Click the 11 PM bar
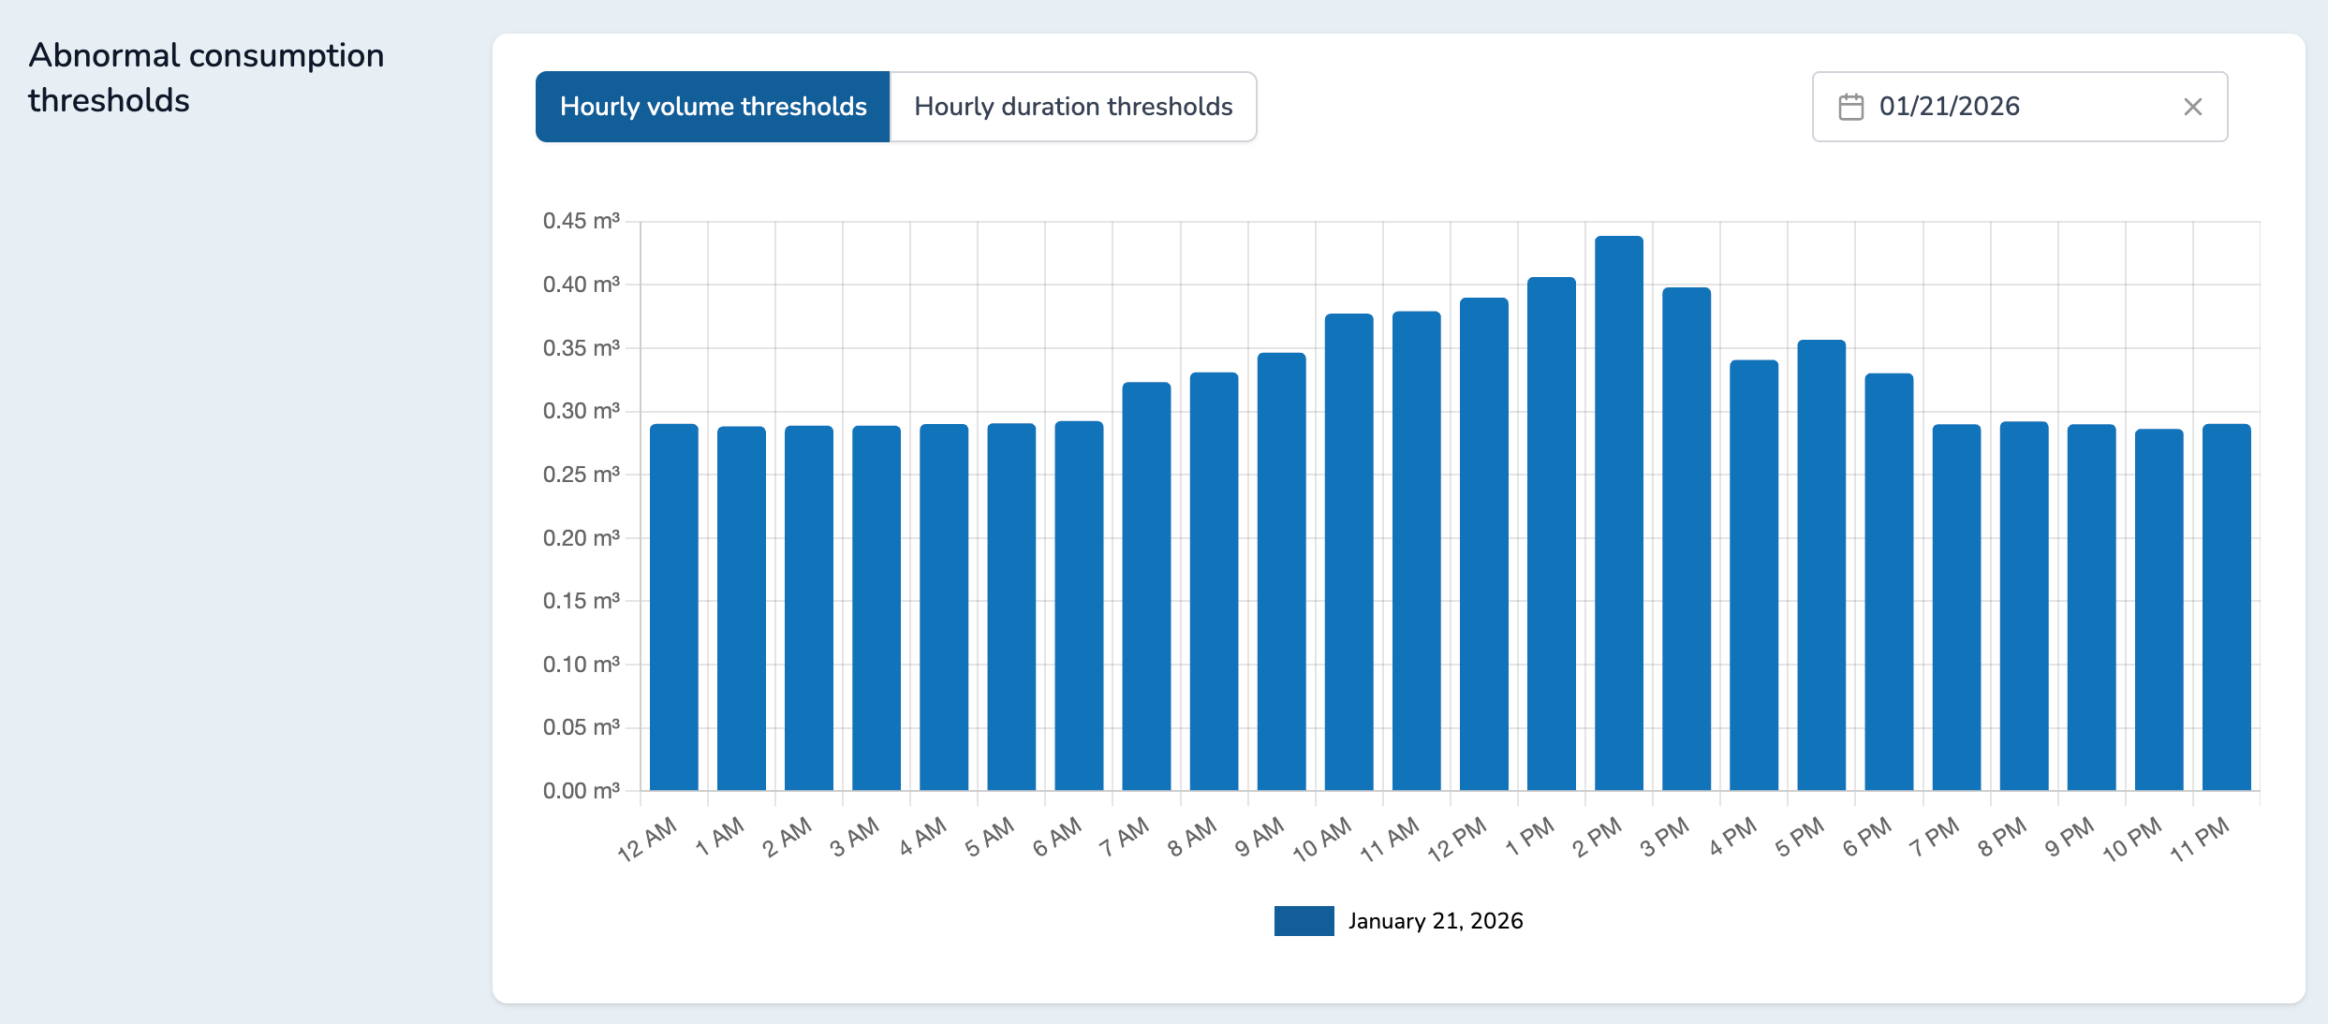Viewport: 2328px width, 1024px height. (x=2226, y=608)
